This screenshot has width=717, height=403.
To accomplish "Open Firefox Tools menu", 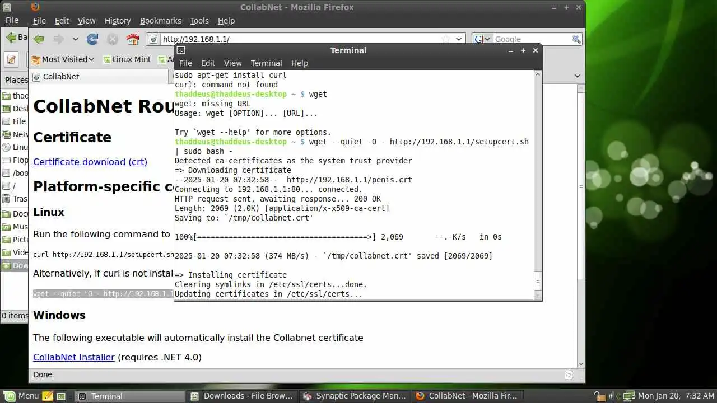I will coord(199,21).
